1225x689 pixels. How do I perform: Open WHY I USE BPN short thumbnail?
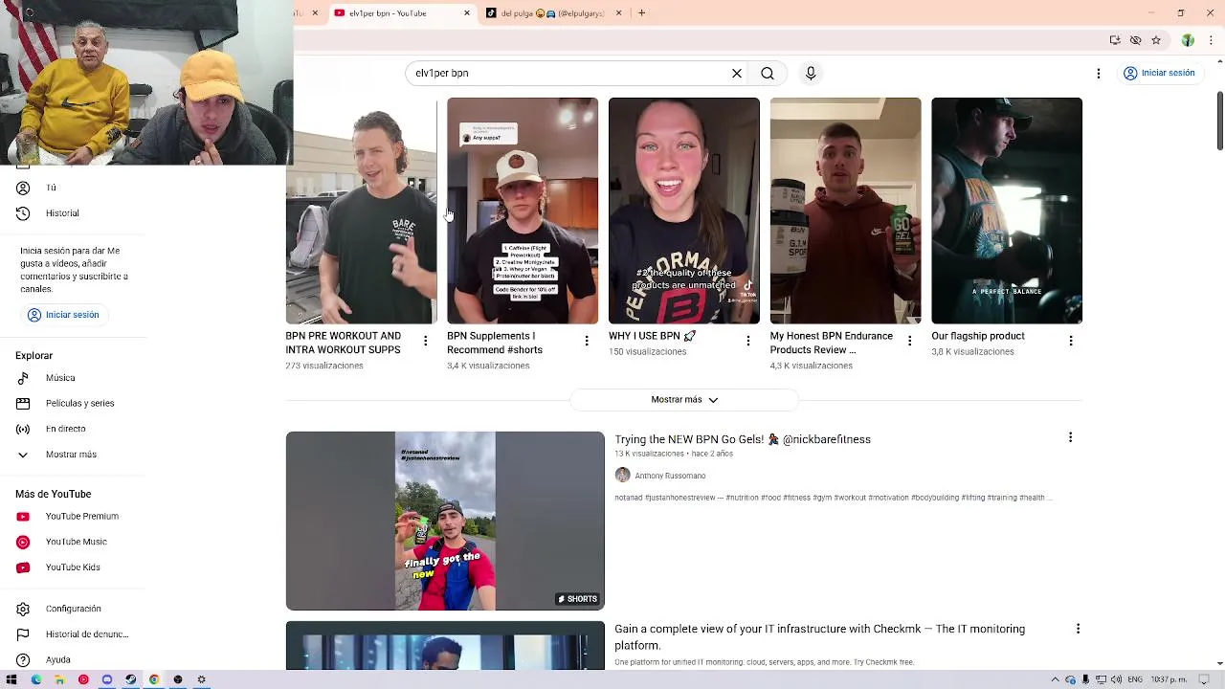[684, 211]
